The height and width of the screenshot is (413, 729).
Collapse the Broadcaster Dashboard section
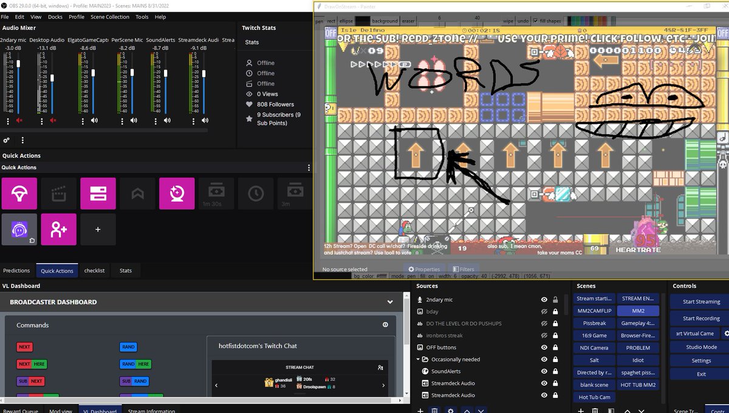pyautogui.click(x=390, y=302)
